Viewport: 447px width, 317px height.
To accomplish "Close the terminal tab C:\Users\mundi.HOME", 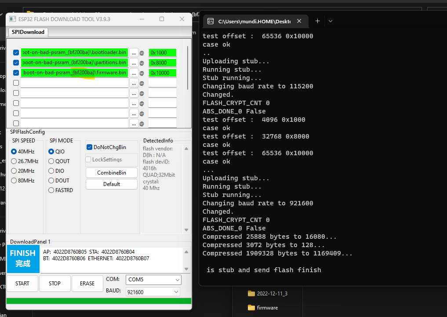I will coord(299,21).
